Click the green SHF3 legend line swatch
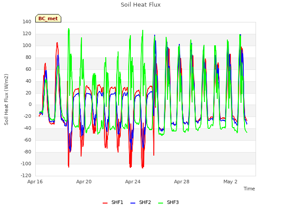Image resolution: width=282 pixels, height=211 pixels. coord(160,203)
